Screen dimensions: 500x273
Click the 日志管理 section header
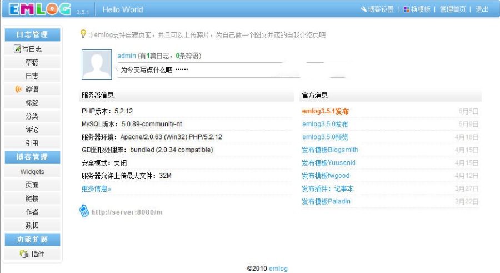(x=32, y=34)
